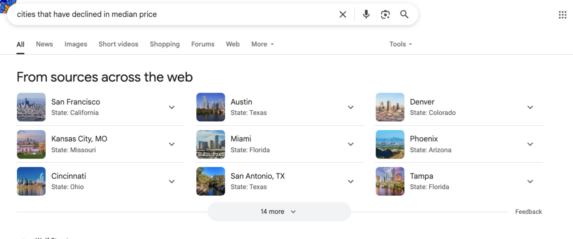Image resolution: width=573 pixels, height=239 pixels.
Task: Expand the Miami entry chevron
Action: tap(351, 144)
